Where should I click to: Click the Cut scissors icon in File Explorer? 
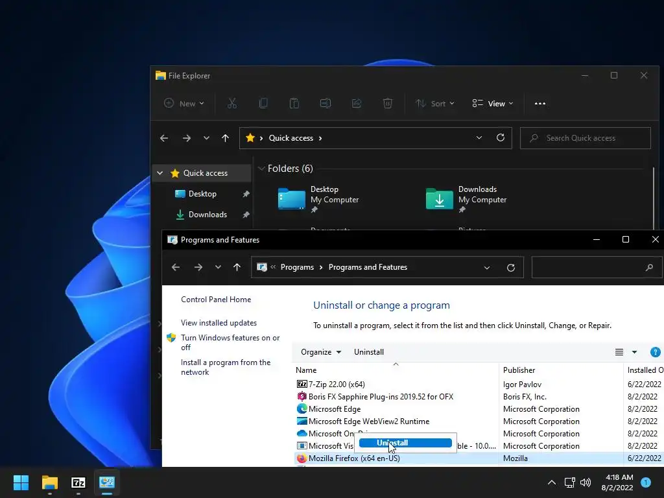point(232,103)
